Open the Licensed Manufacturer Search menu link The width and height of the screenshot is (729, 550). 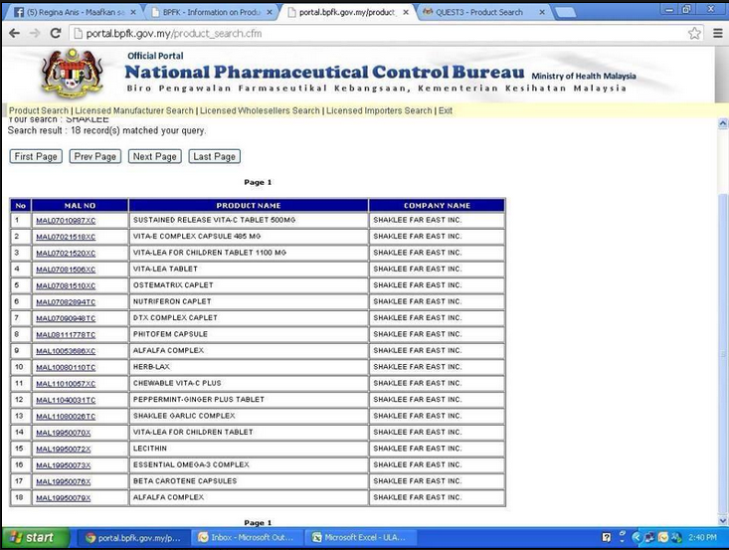pos(134,110)
